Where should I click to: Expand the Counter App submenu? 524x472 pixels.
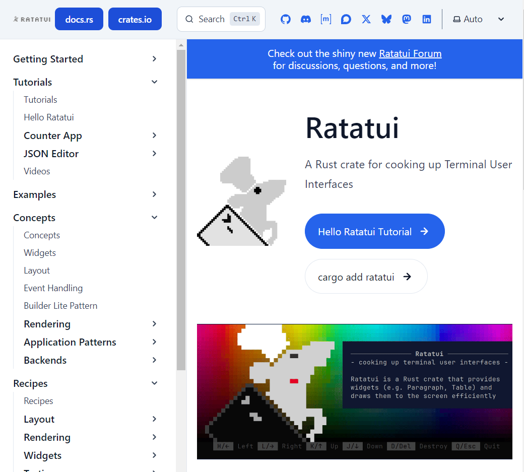[x=154, y=136]
